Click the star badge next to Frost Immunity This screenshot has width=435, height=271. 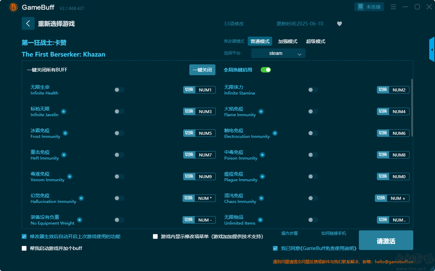pos(65,133)
